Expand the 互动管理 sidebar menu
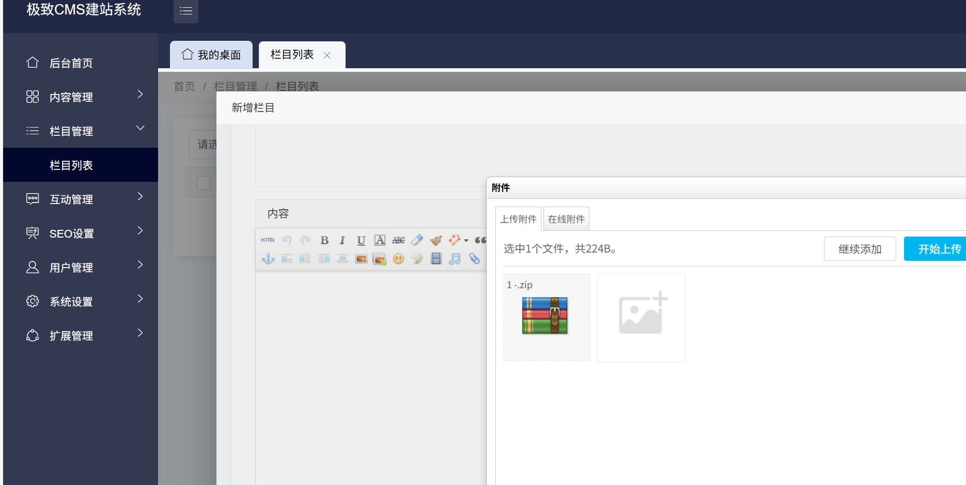 tap(81, 199)
